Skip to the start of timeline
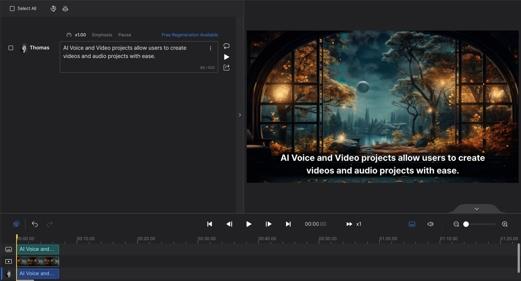 (x=210, y=224)
